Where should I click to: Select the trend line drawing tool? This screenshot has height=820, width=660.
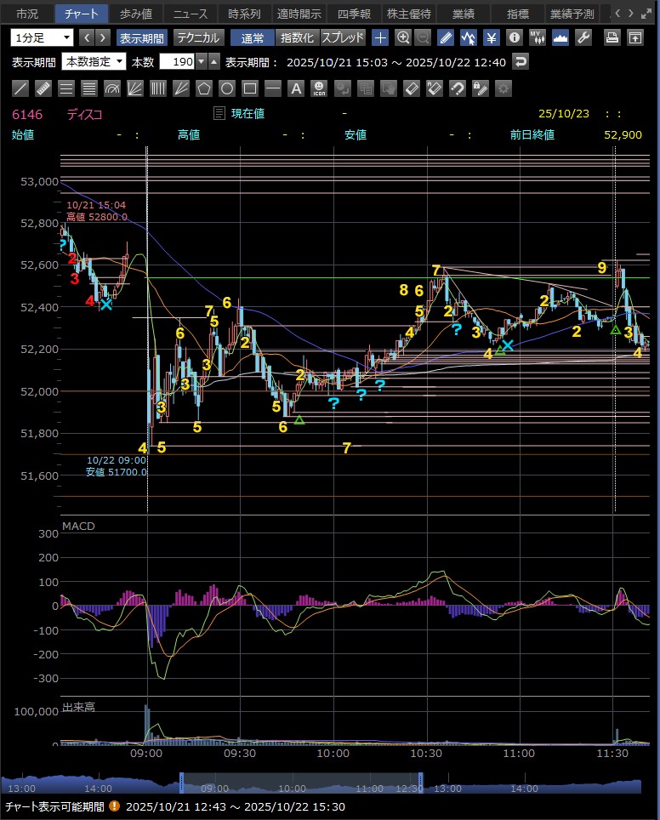coord(21,88)
